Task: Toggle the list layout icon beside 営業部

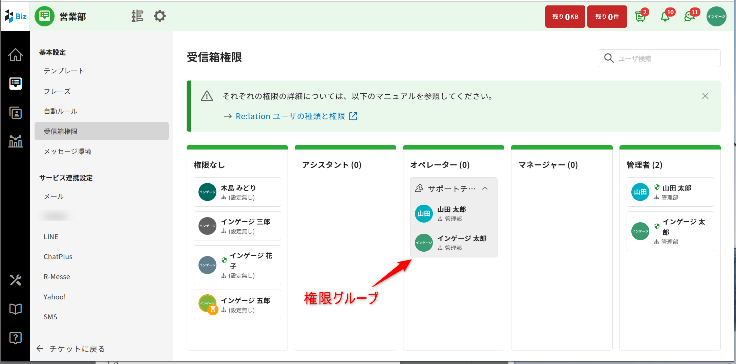Action: click(138, 16)
